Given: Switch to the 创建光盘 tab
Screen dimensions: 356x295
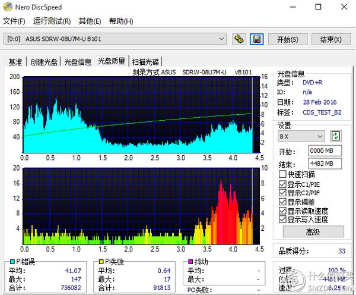Looking at the screenshot, I should pyautogui.click(x=44, y=62).
